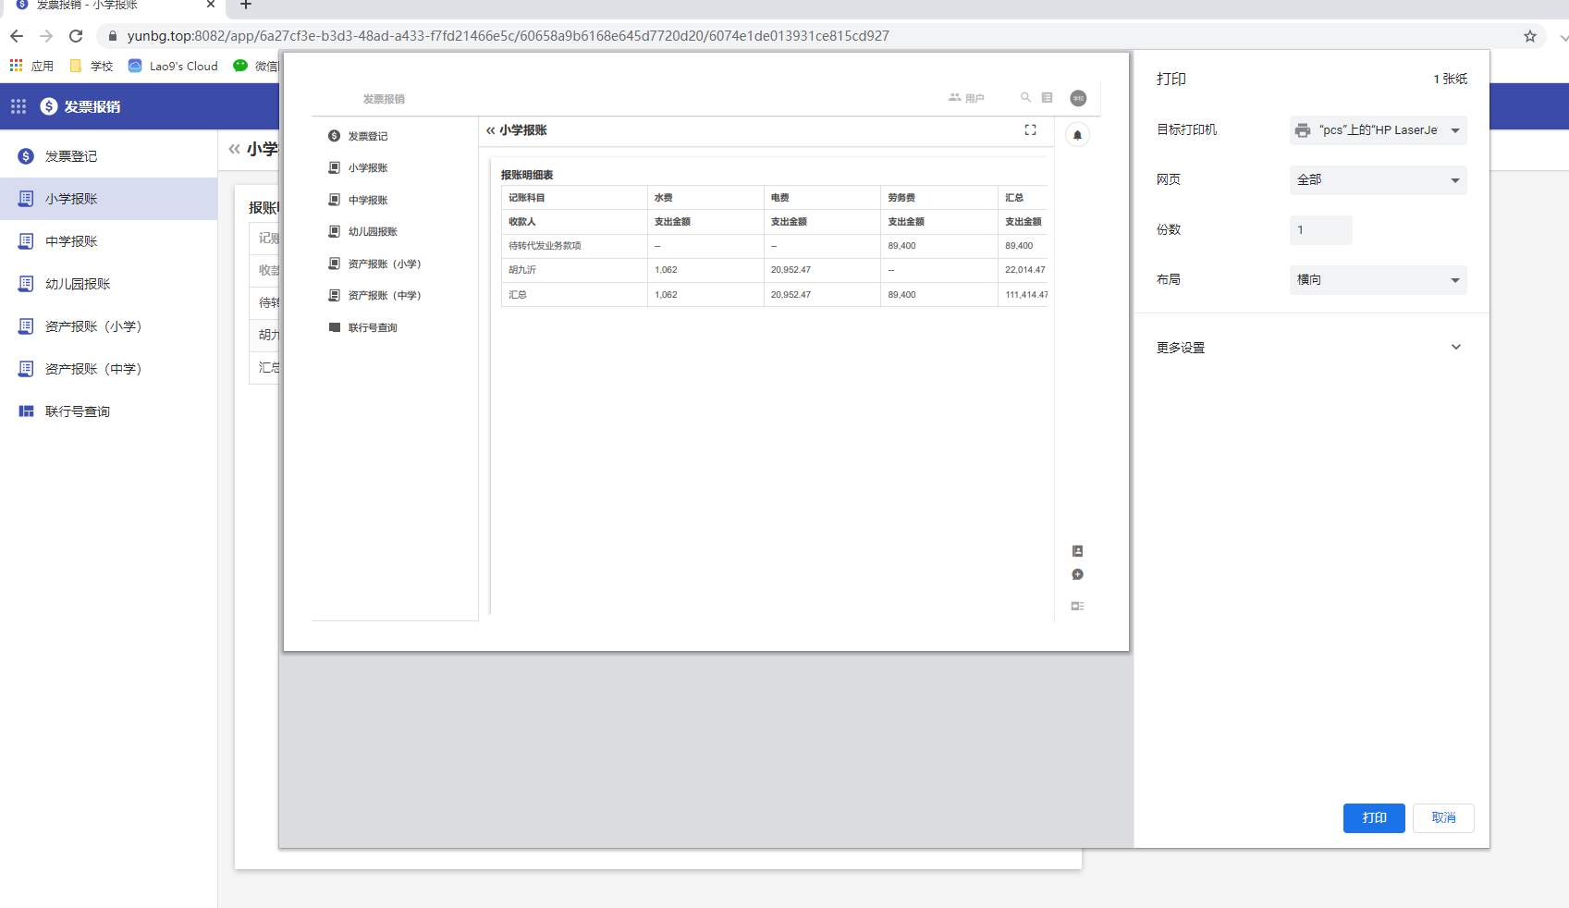Open new browser tab
The width and height of the screenshot is (1569, 908).
[246, 6]
